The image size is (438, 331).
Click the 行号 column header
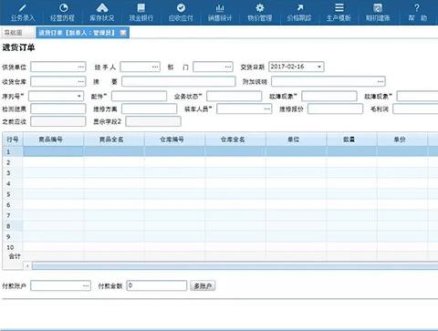pos(13,140)
